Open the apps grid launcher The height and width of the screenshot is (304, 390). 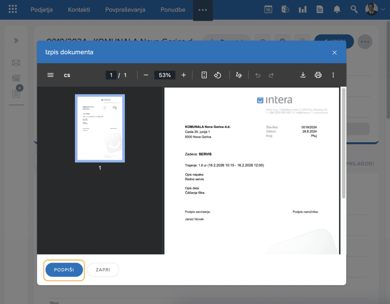13,10
